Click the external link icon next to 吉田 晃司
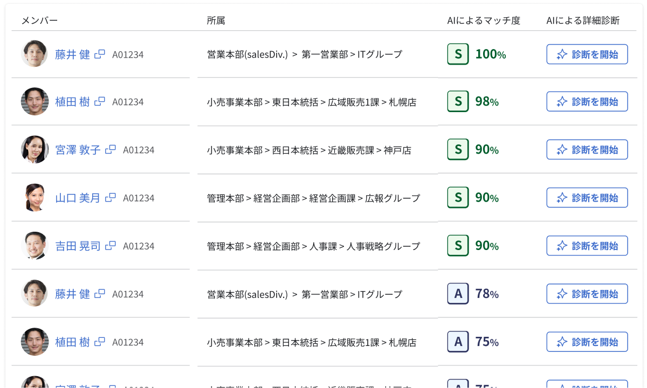 tap(111, 246)
